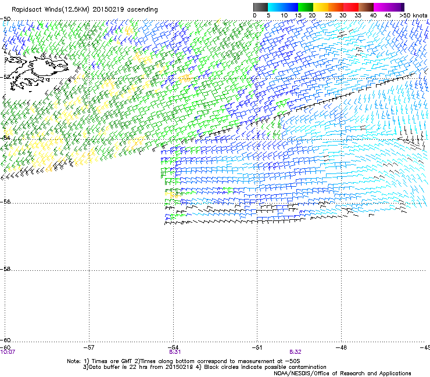Image resolution: width=430 pixels, height=377 pixels.
Task: Click the 'Data buffer is 22 hrs' note line
Action: [x=205, y=367]
